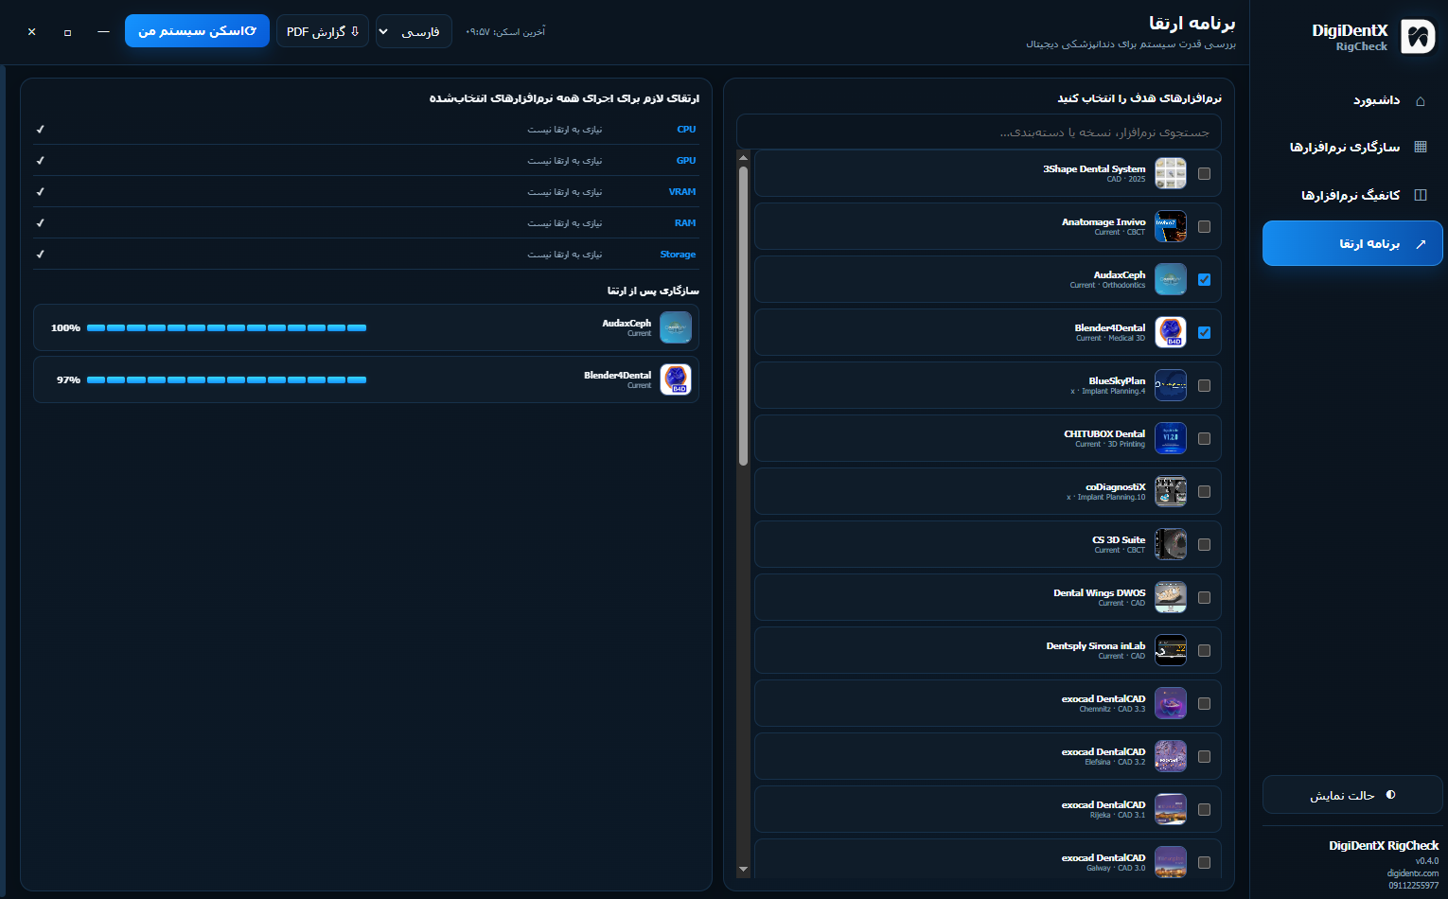Export the گزارش PDF report
Image resolution: width=1448 pixels, height=899 pixels.
point(323,31)
